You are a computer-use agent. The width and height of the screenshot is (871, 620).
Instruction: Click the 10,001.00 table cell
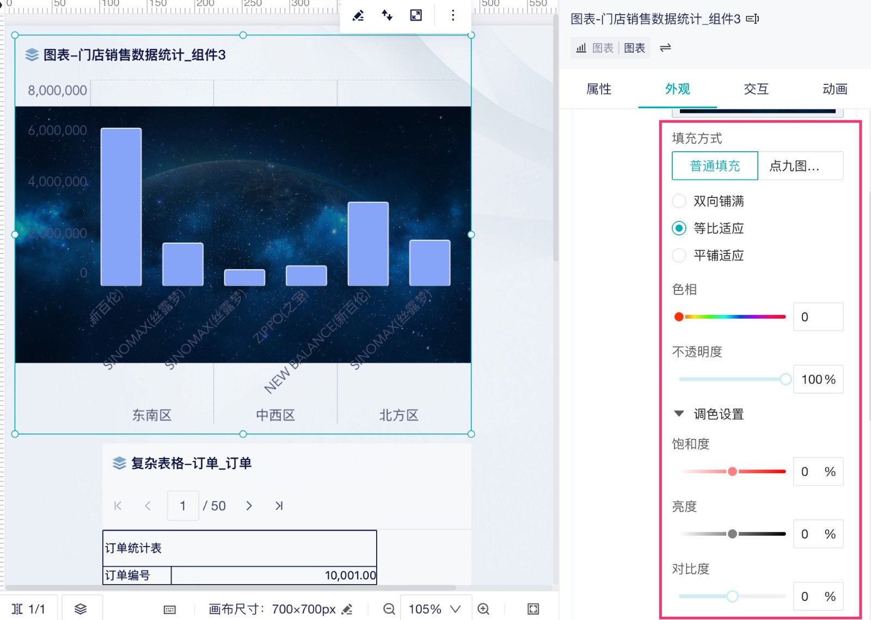click(x=274, y=575)
